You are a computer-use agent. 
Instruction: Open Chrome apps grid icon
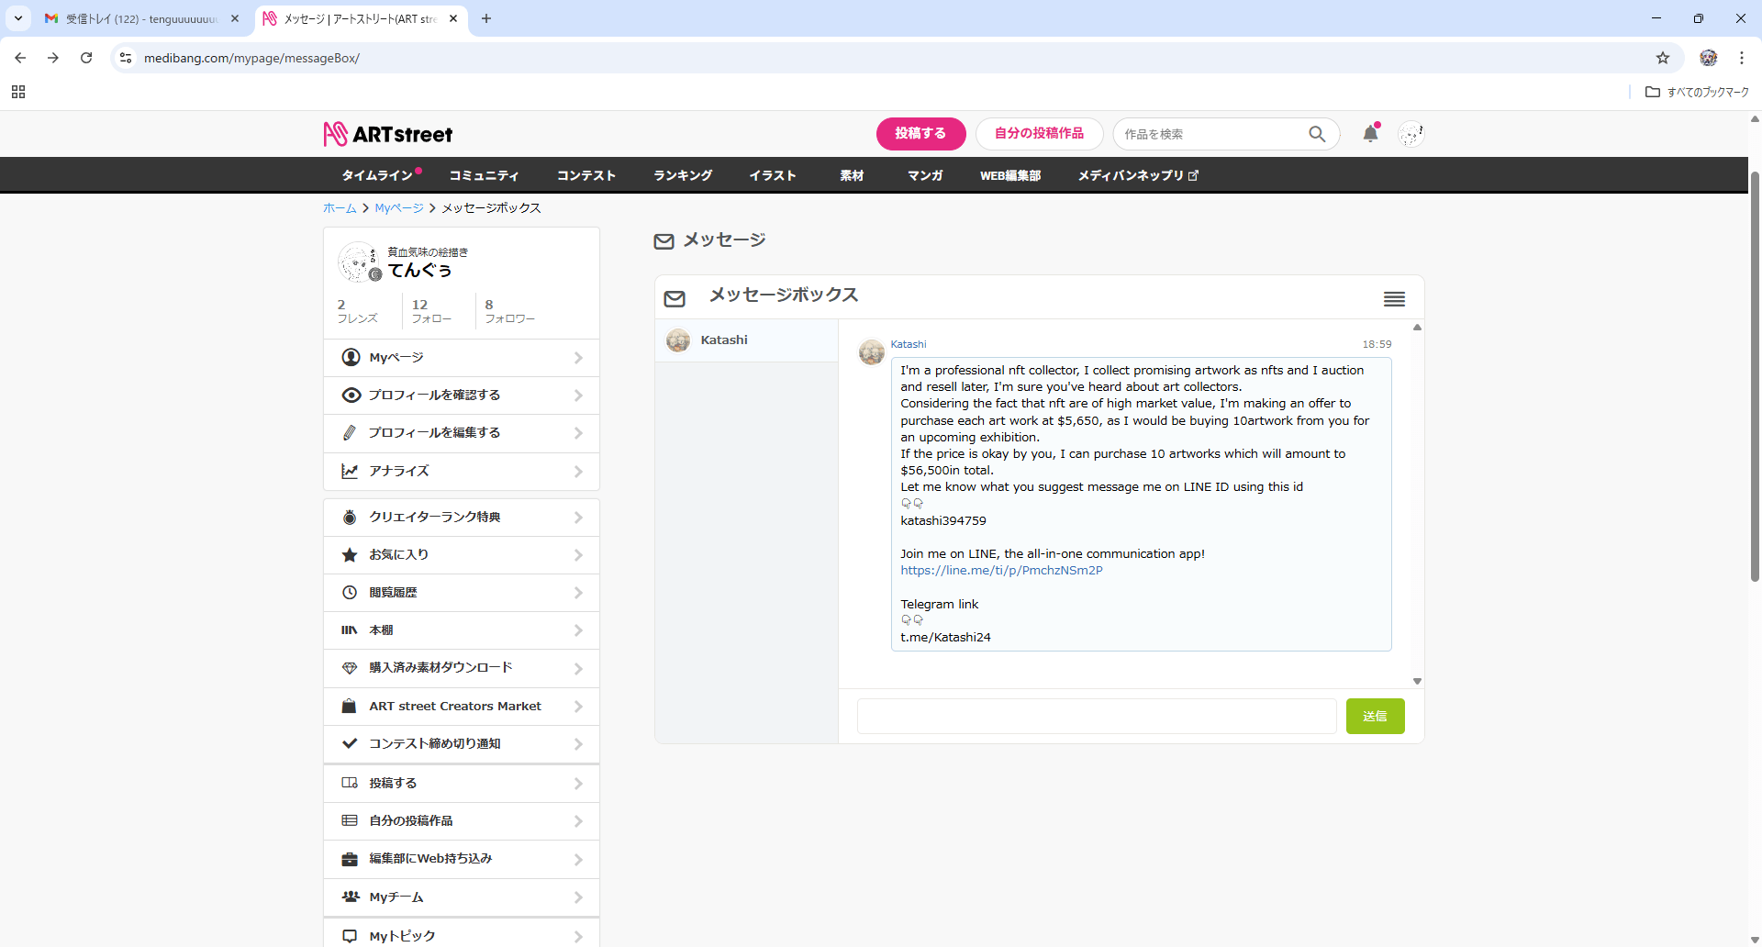coord(18,92)
